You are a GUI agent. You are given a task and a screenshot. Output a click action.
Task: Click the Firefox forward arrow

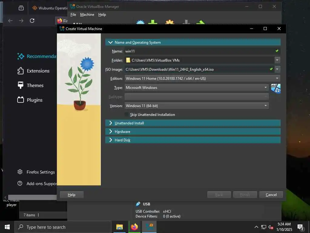21,21
